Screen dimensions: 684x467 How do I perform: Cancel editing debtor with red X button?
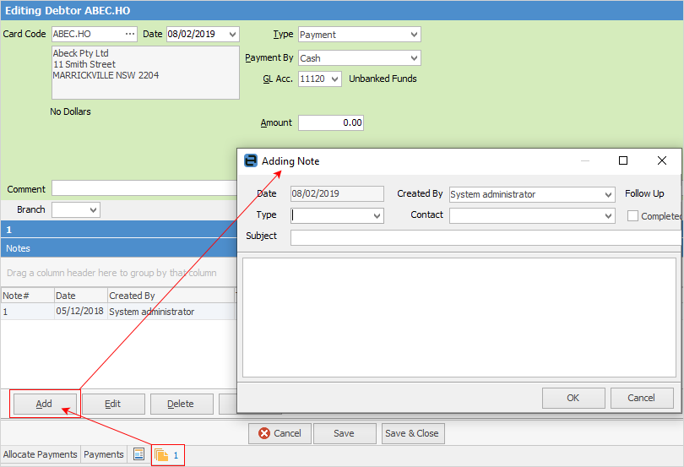coord(280,433)
